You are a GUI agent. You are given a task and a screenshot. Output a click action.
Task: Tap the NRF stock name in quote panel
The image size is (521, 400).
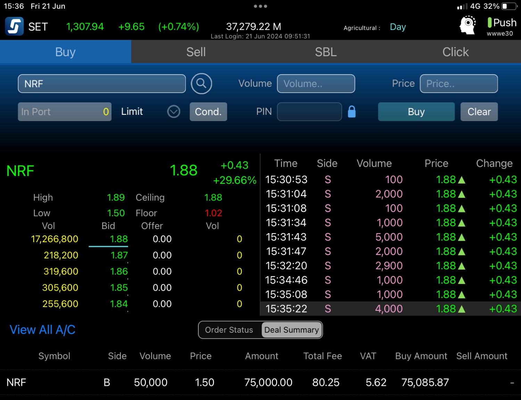(20, 171)
